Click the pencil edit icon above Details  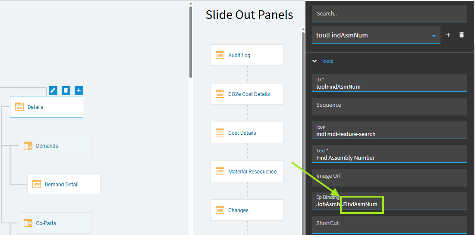coord(53,90)
